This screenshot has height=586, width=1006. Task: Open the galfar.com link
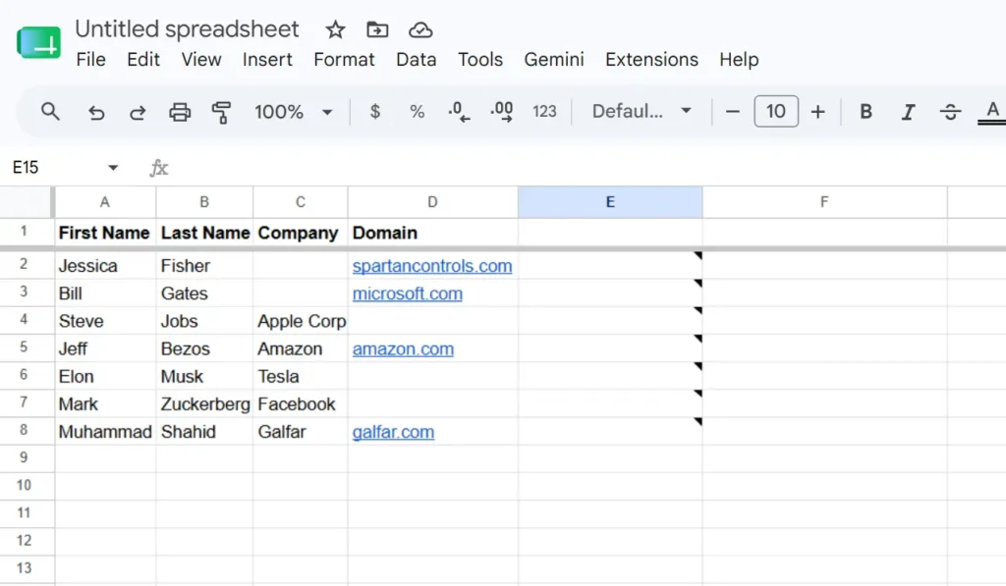pyautogui.click(x=393, y=432)
